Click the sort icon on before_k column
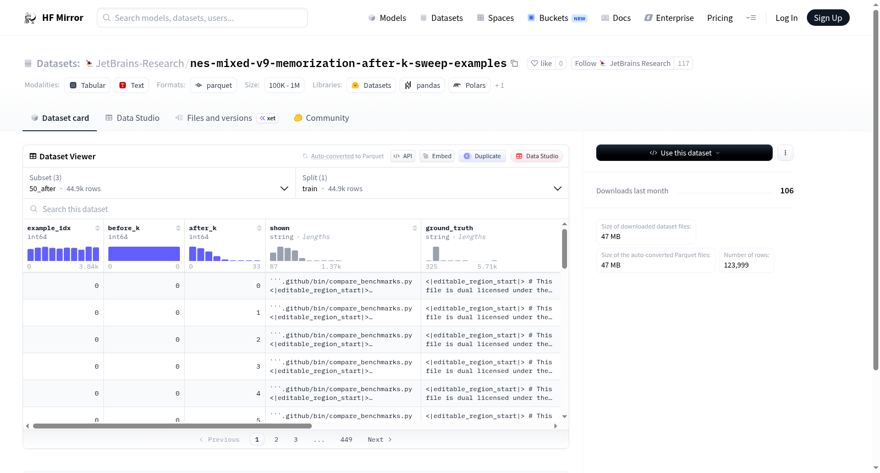 178,228
